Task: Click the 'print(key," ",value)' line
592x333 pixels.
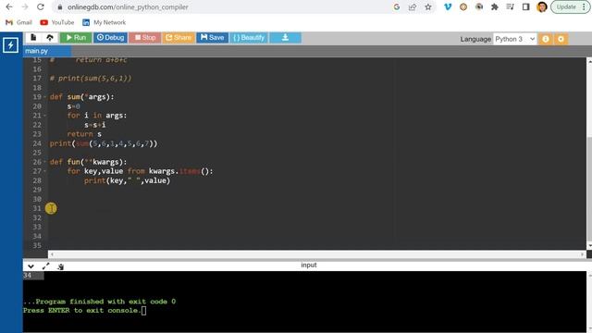Action: 127,180
